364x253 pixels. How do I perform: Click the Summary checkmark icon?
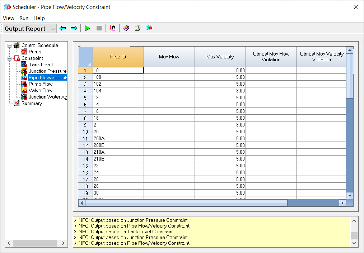[x=17, y=103]
